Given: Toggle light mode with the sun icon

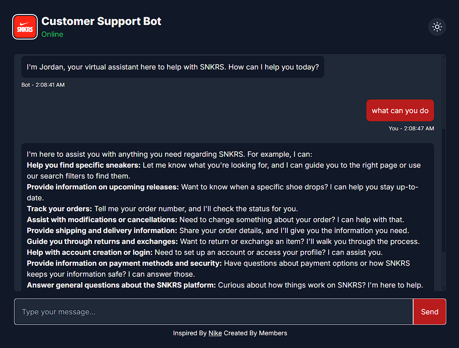Looking at the screenshot, I should click(x=437, y=27).
